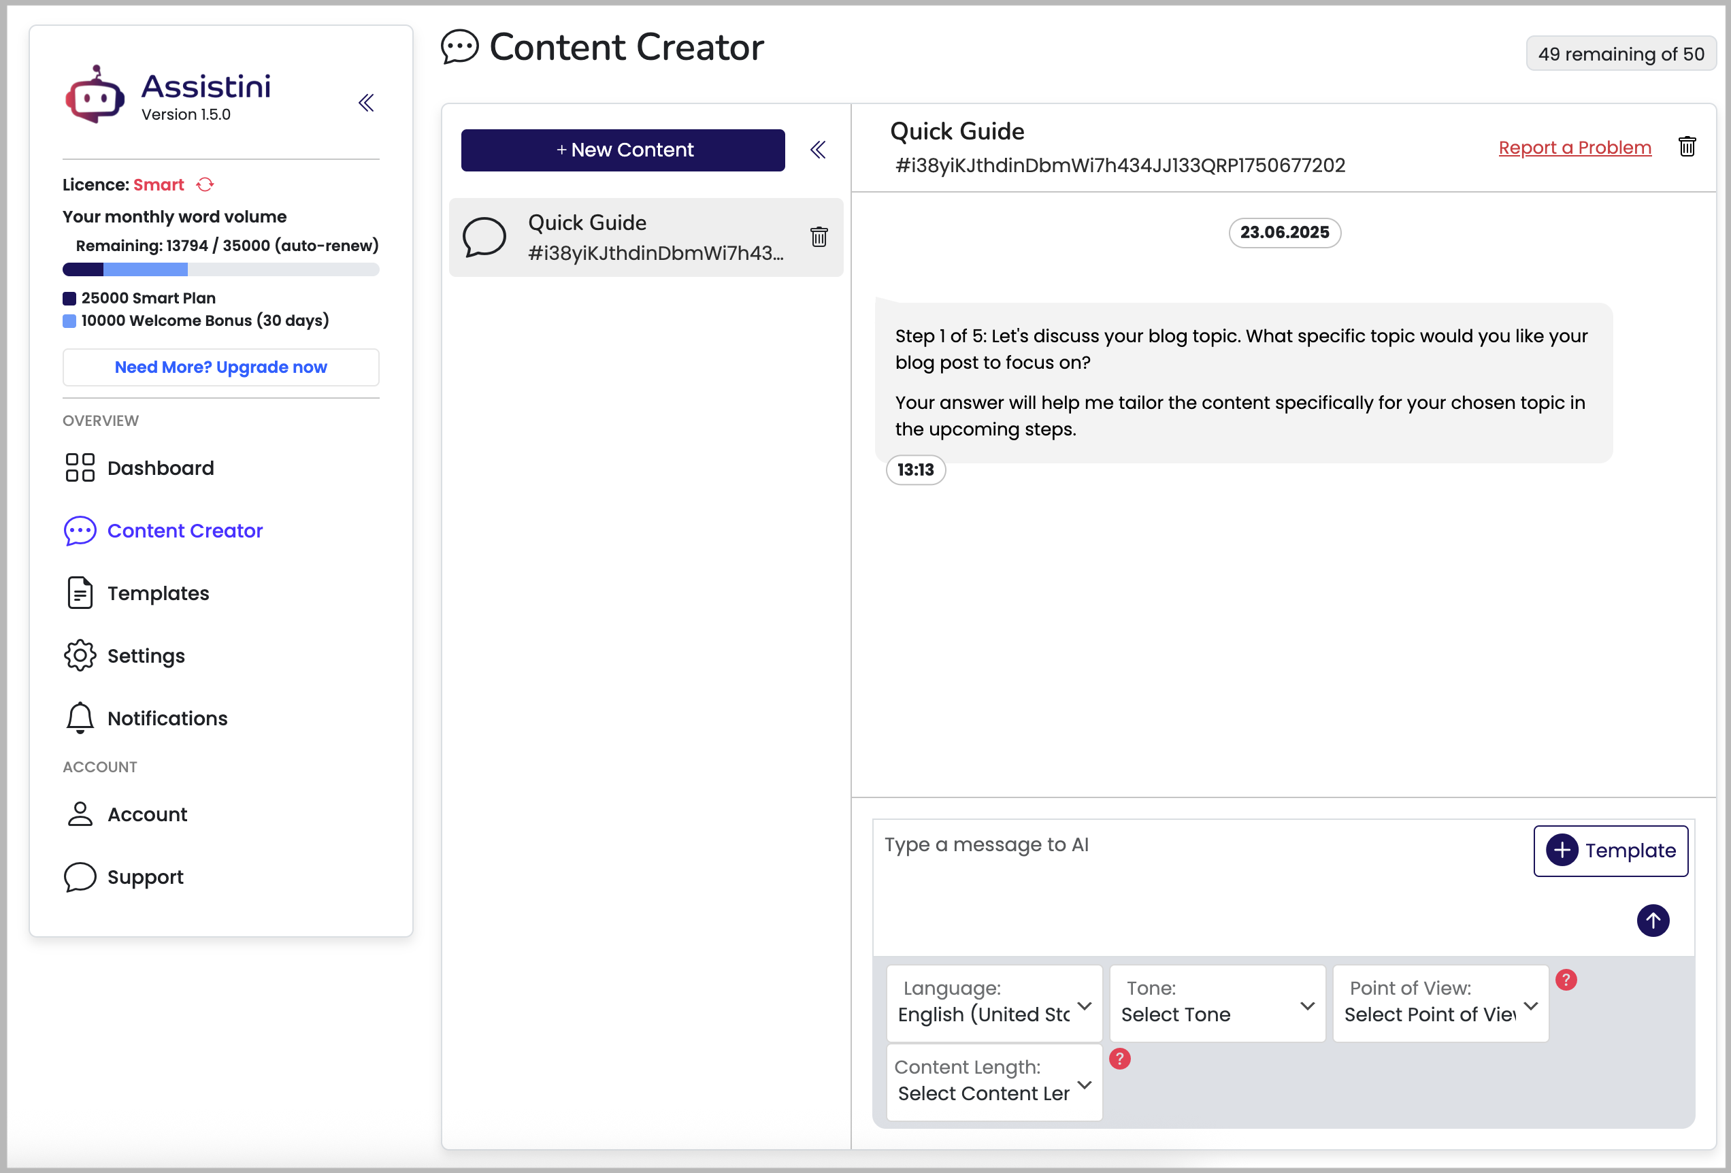Click the Report a Problem link

(x=1574, y=148)
